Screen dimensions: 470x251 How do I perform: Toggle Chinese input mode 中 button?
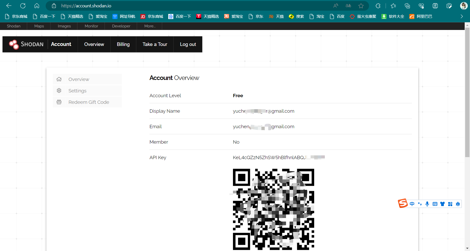pos(412,204)
